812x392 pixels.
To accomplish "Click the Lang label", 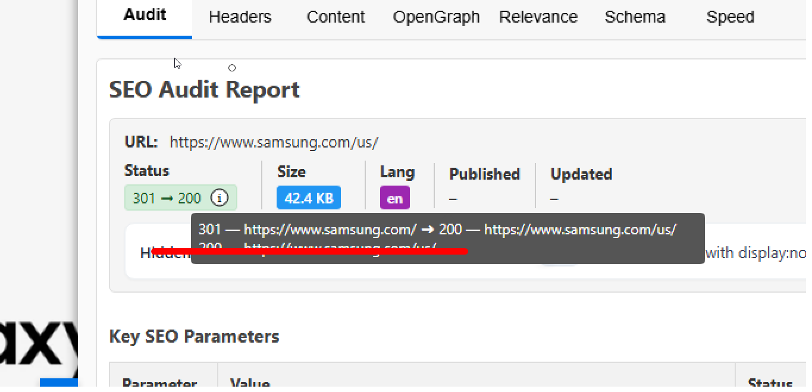I will tap(397, 173).
